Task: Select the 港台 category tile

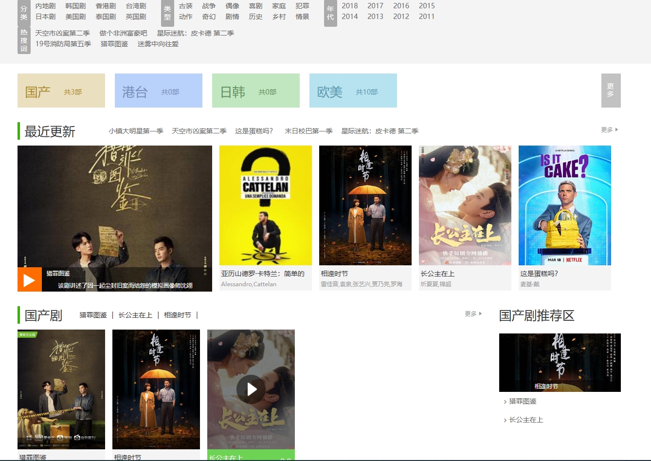Action: pyautogui.click(x=159, y=91)
